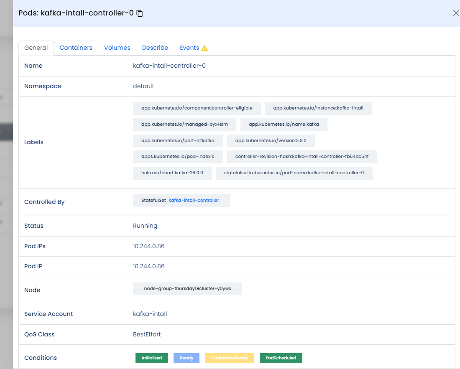The height and width of the screenshot is (369, 460).
Task: Click the component:controller-eligible label chip
Action: point(197,108)
